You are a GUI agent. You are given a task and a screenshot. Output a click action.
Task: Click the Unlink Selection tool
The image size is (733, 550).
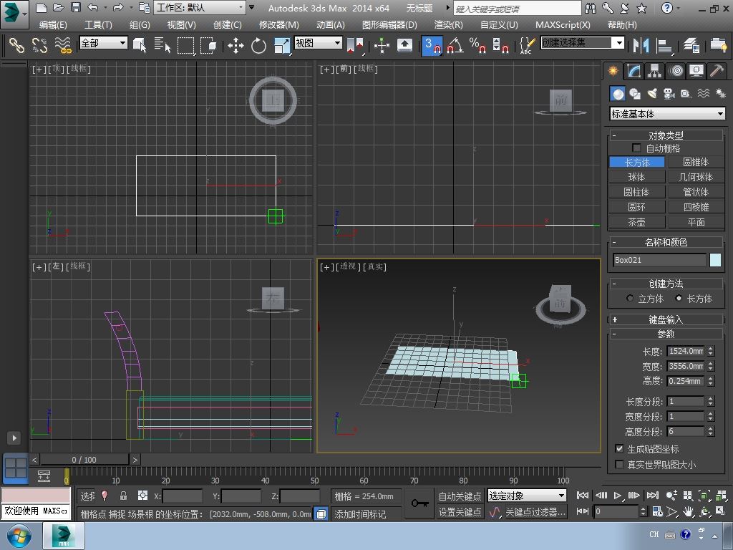(x=40, y=45)
